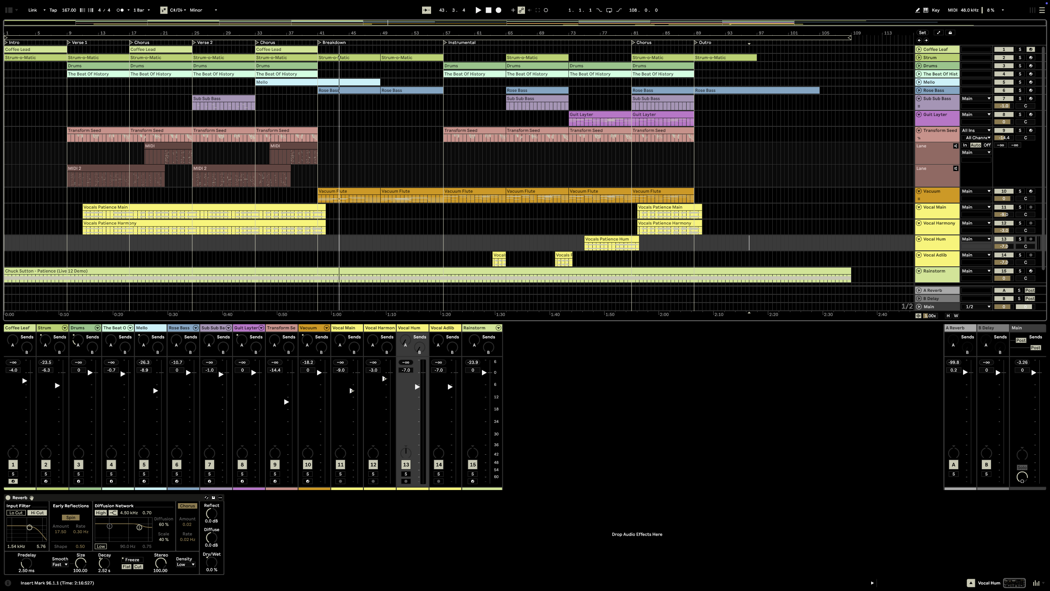1050x591 pixels.
Task: Set Transform Seed monitor to Off
Action: coord(987,145)
